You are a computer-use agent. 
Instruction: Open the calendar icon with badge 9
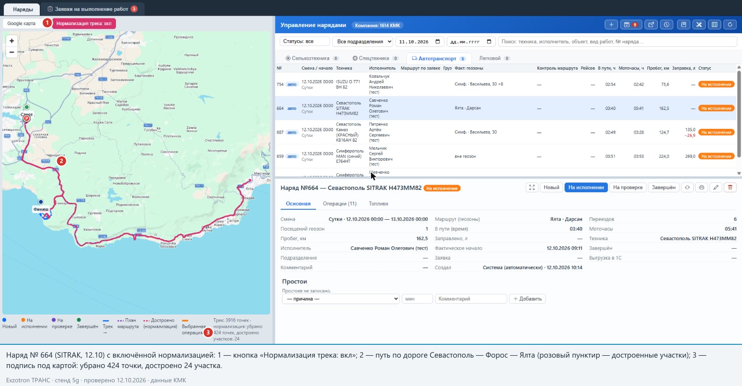pos(630,25)
